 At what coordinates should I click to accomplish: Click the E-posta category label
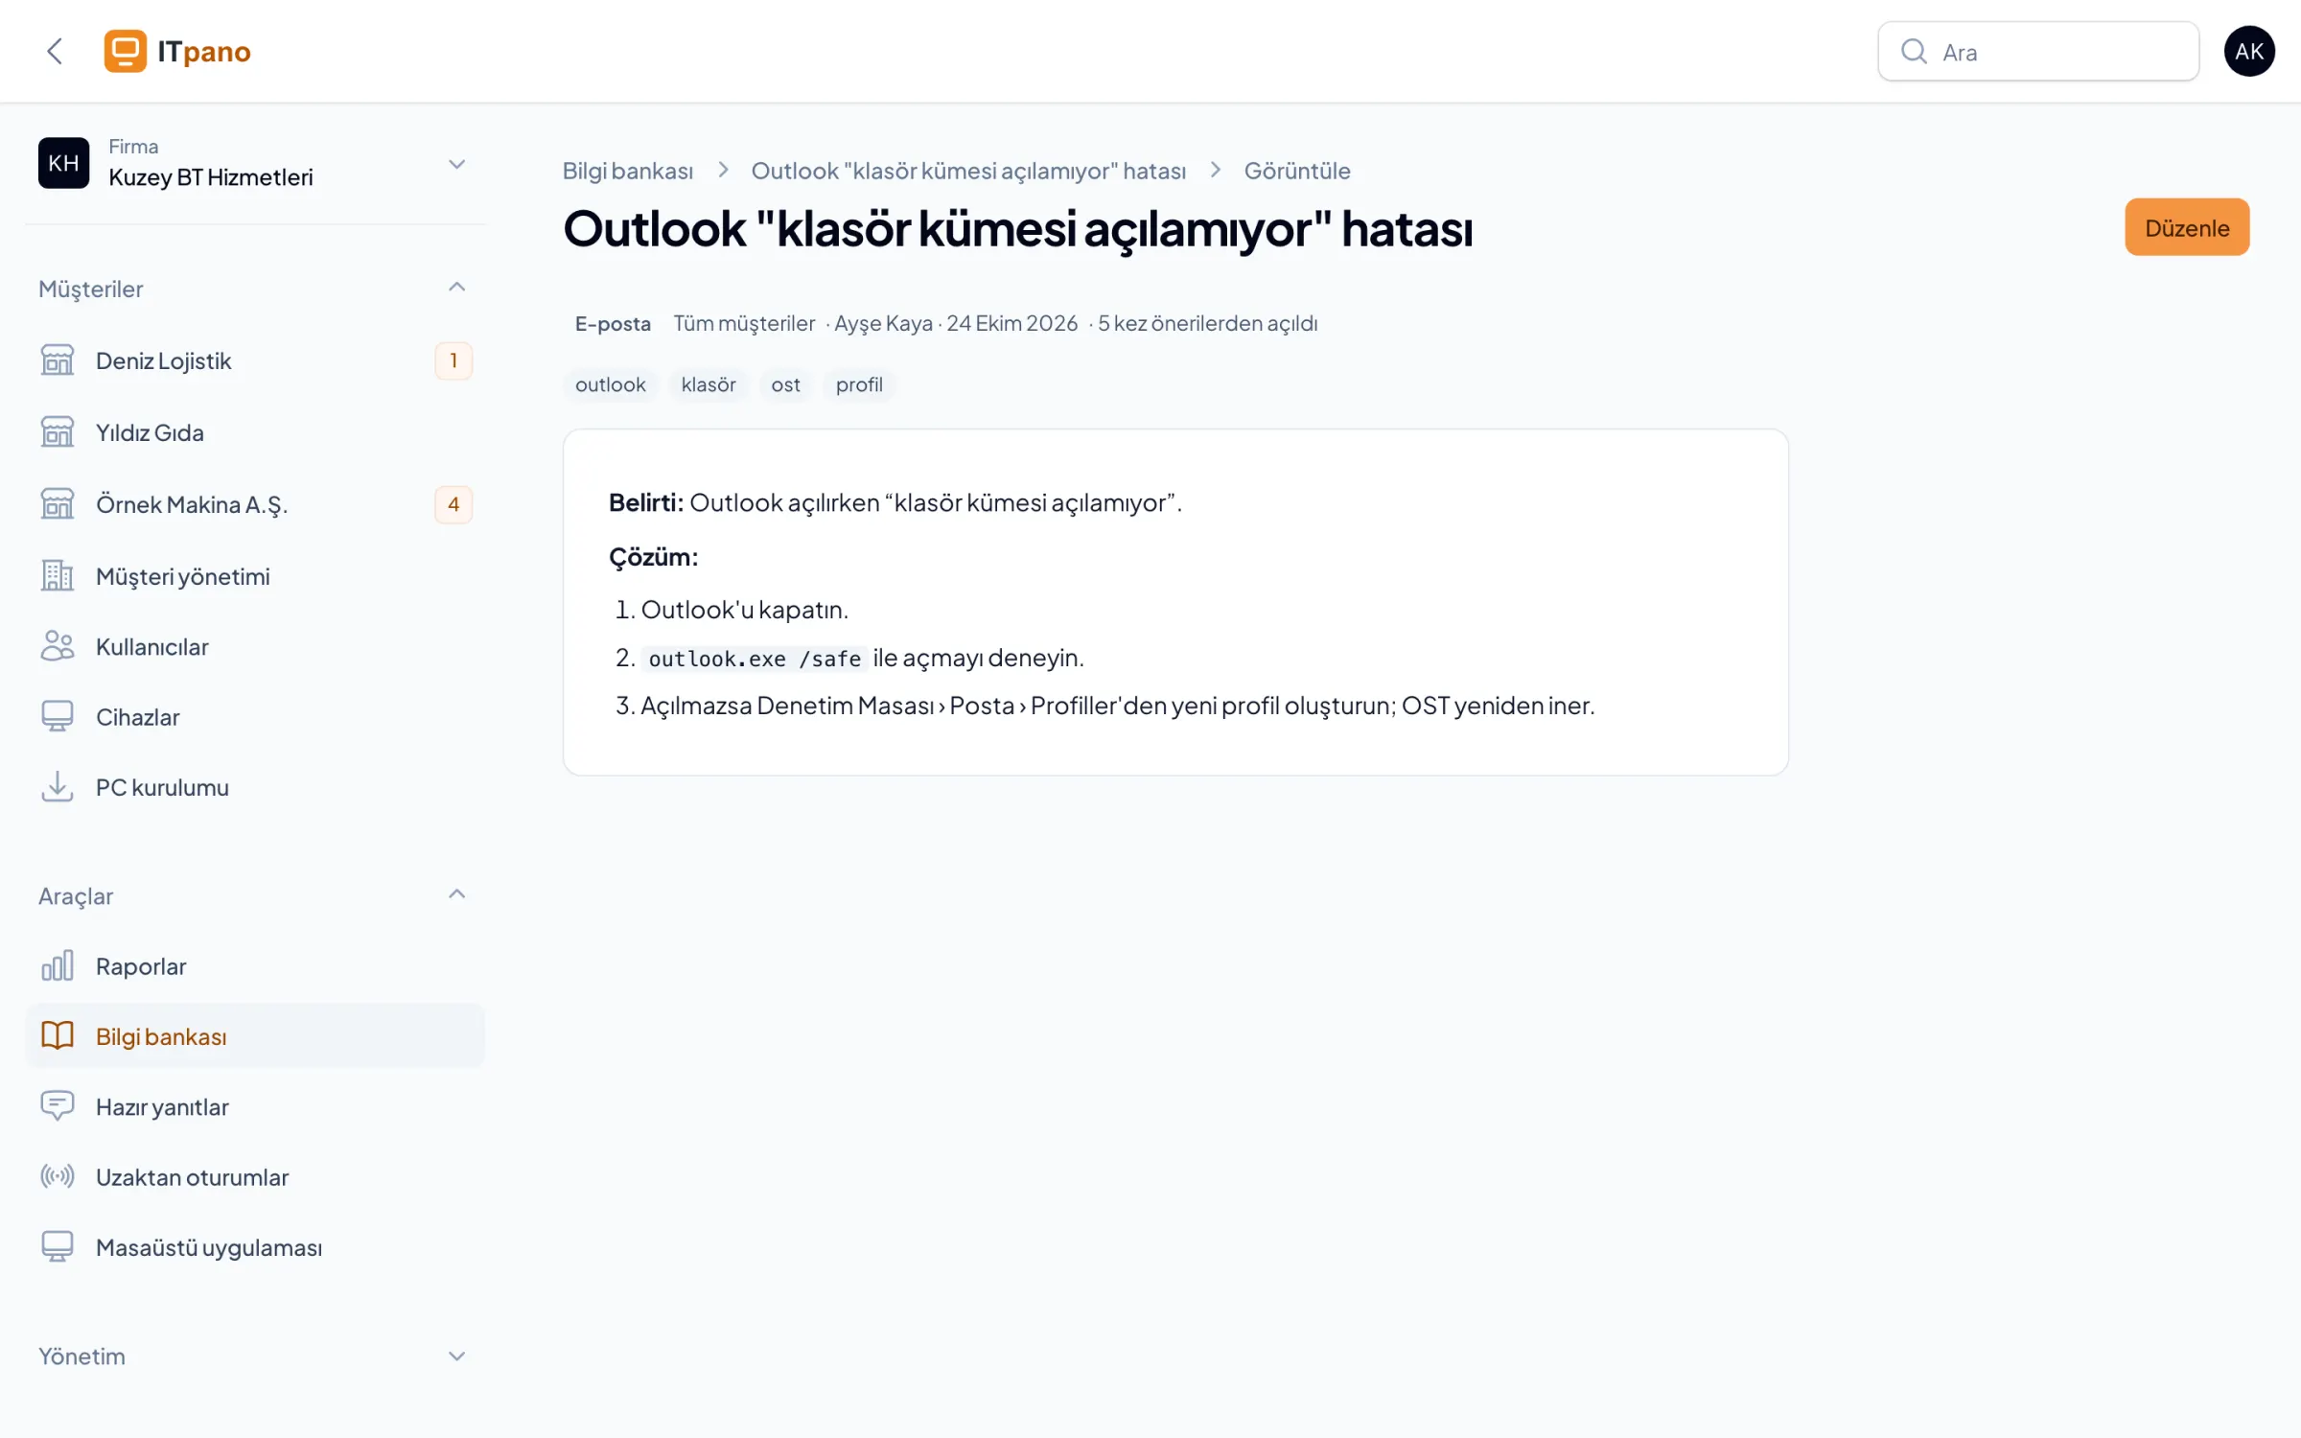pos(613,324)
